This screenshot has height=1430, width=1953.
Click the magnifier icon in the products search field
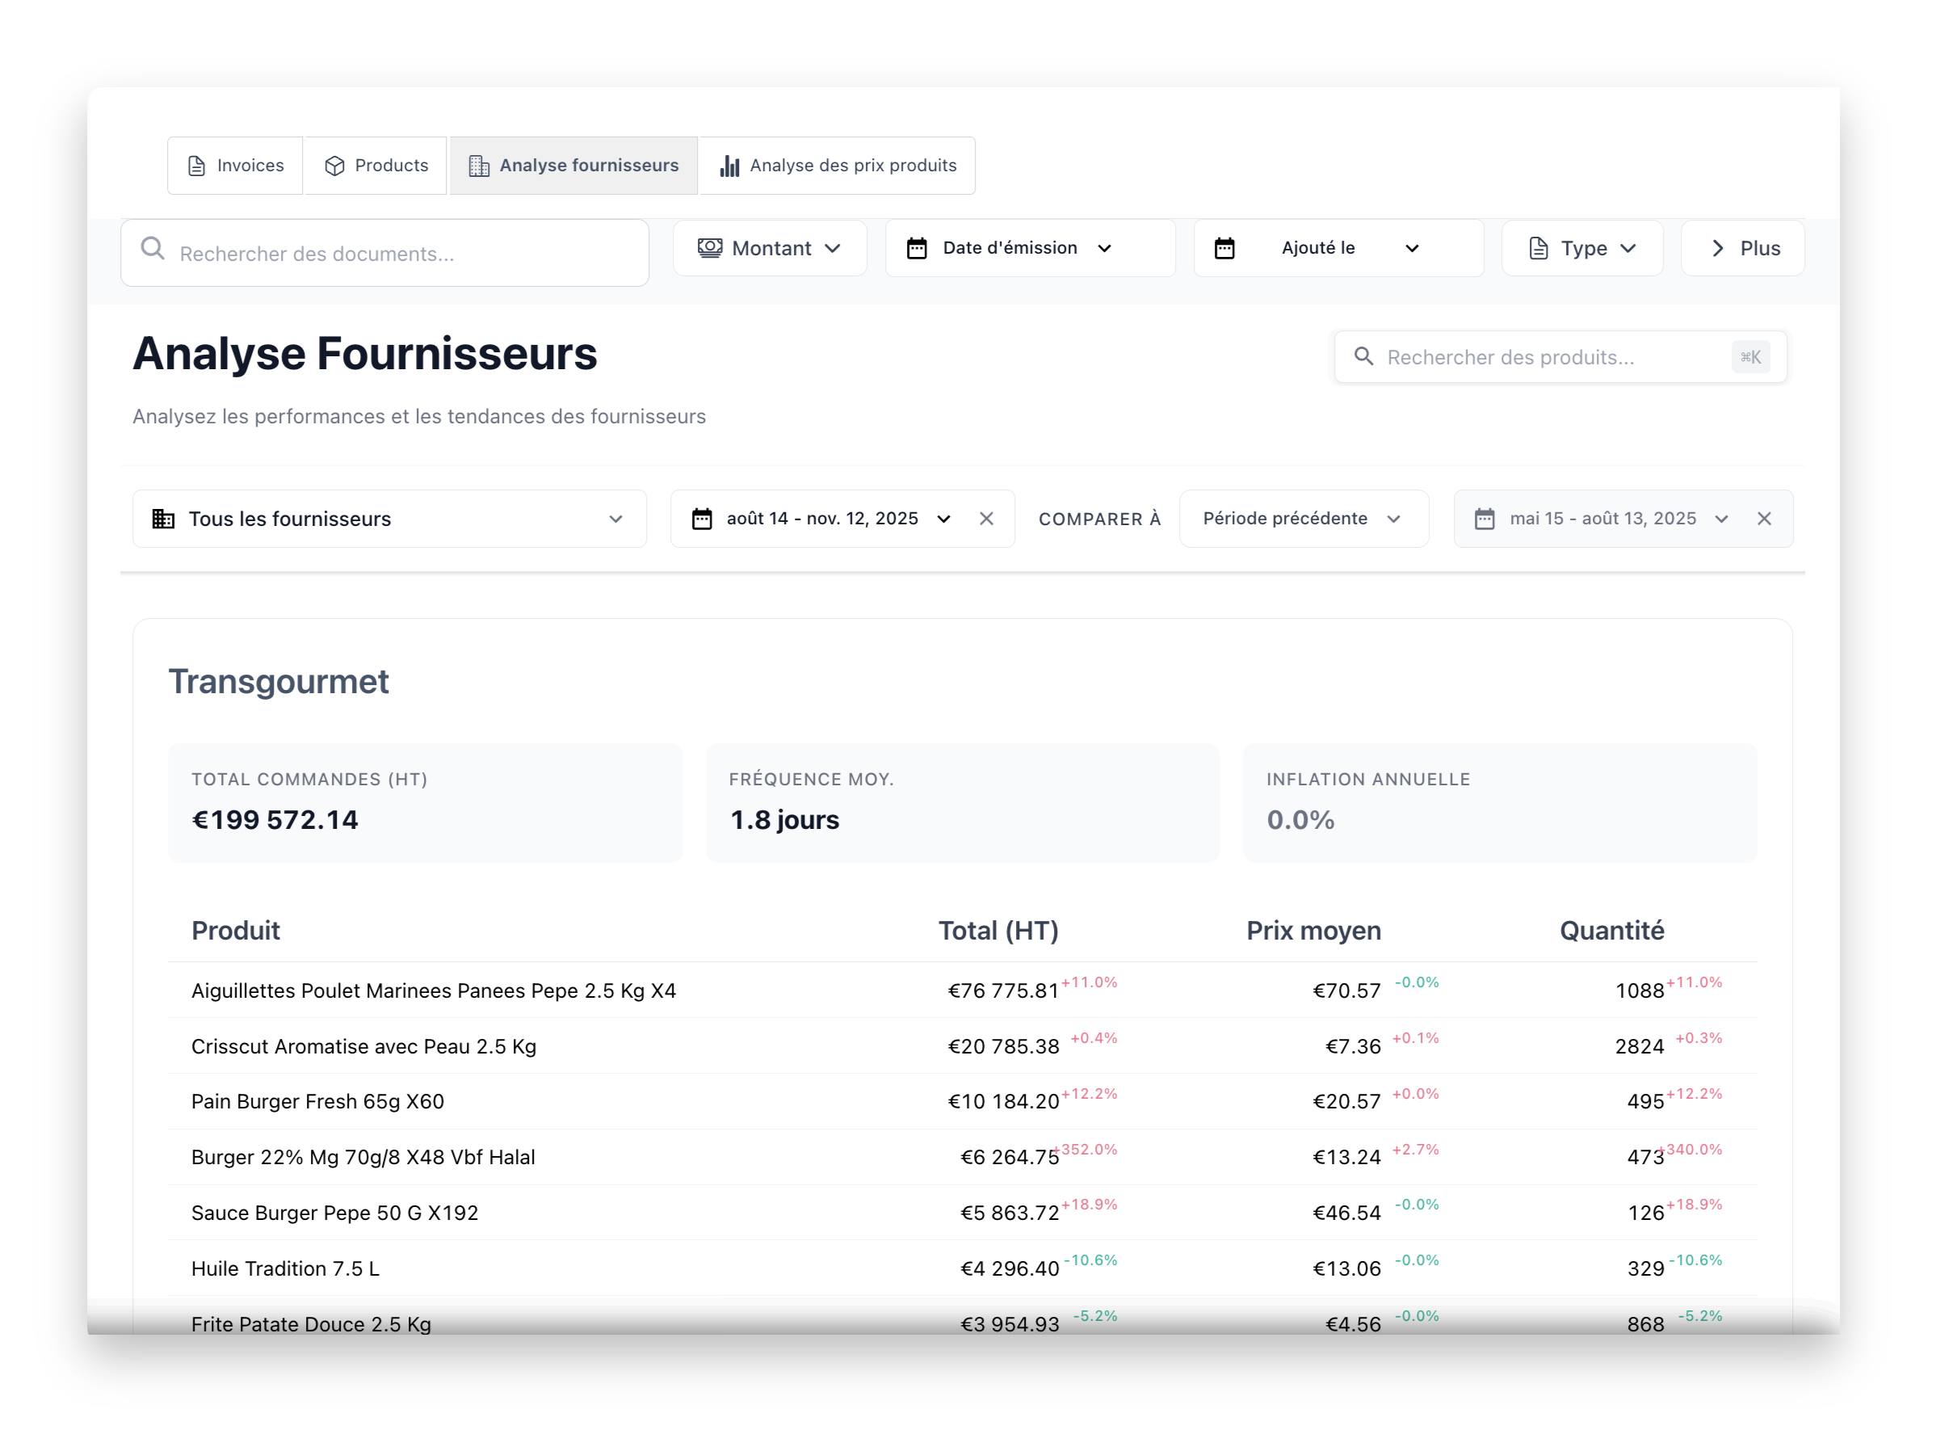(x=1363, y=356)
